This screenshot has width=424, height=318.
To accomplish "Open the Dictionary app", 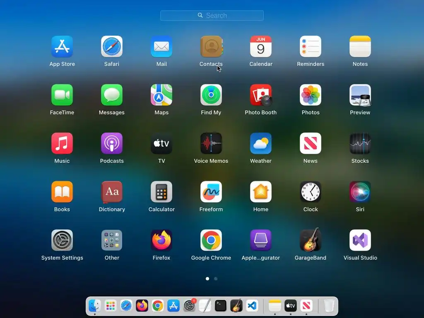I will (112, 192).
